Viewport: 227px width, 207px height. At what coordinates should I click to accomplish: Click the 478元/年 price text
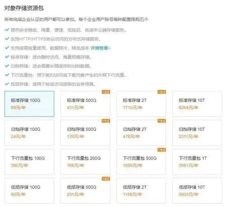point(131,136)
